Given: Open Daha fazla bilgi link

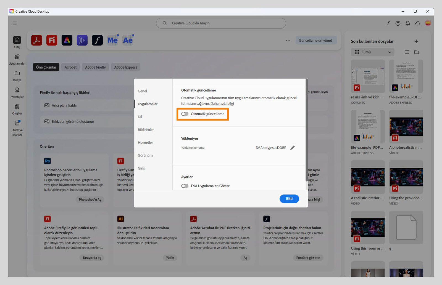Looking at the screenshot, I should [222, 103].
